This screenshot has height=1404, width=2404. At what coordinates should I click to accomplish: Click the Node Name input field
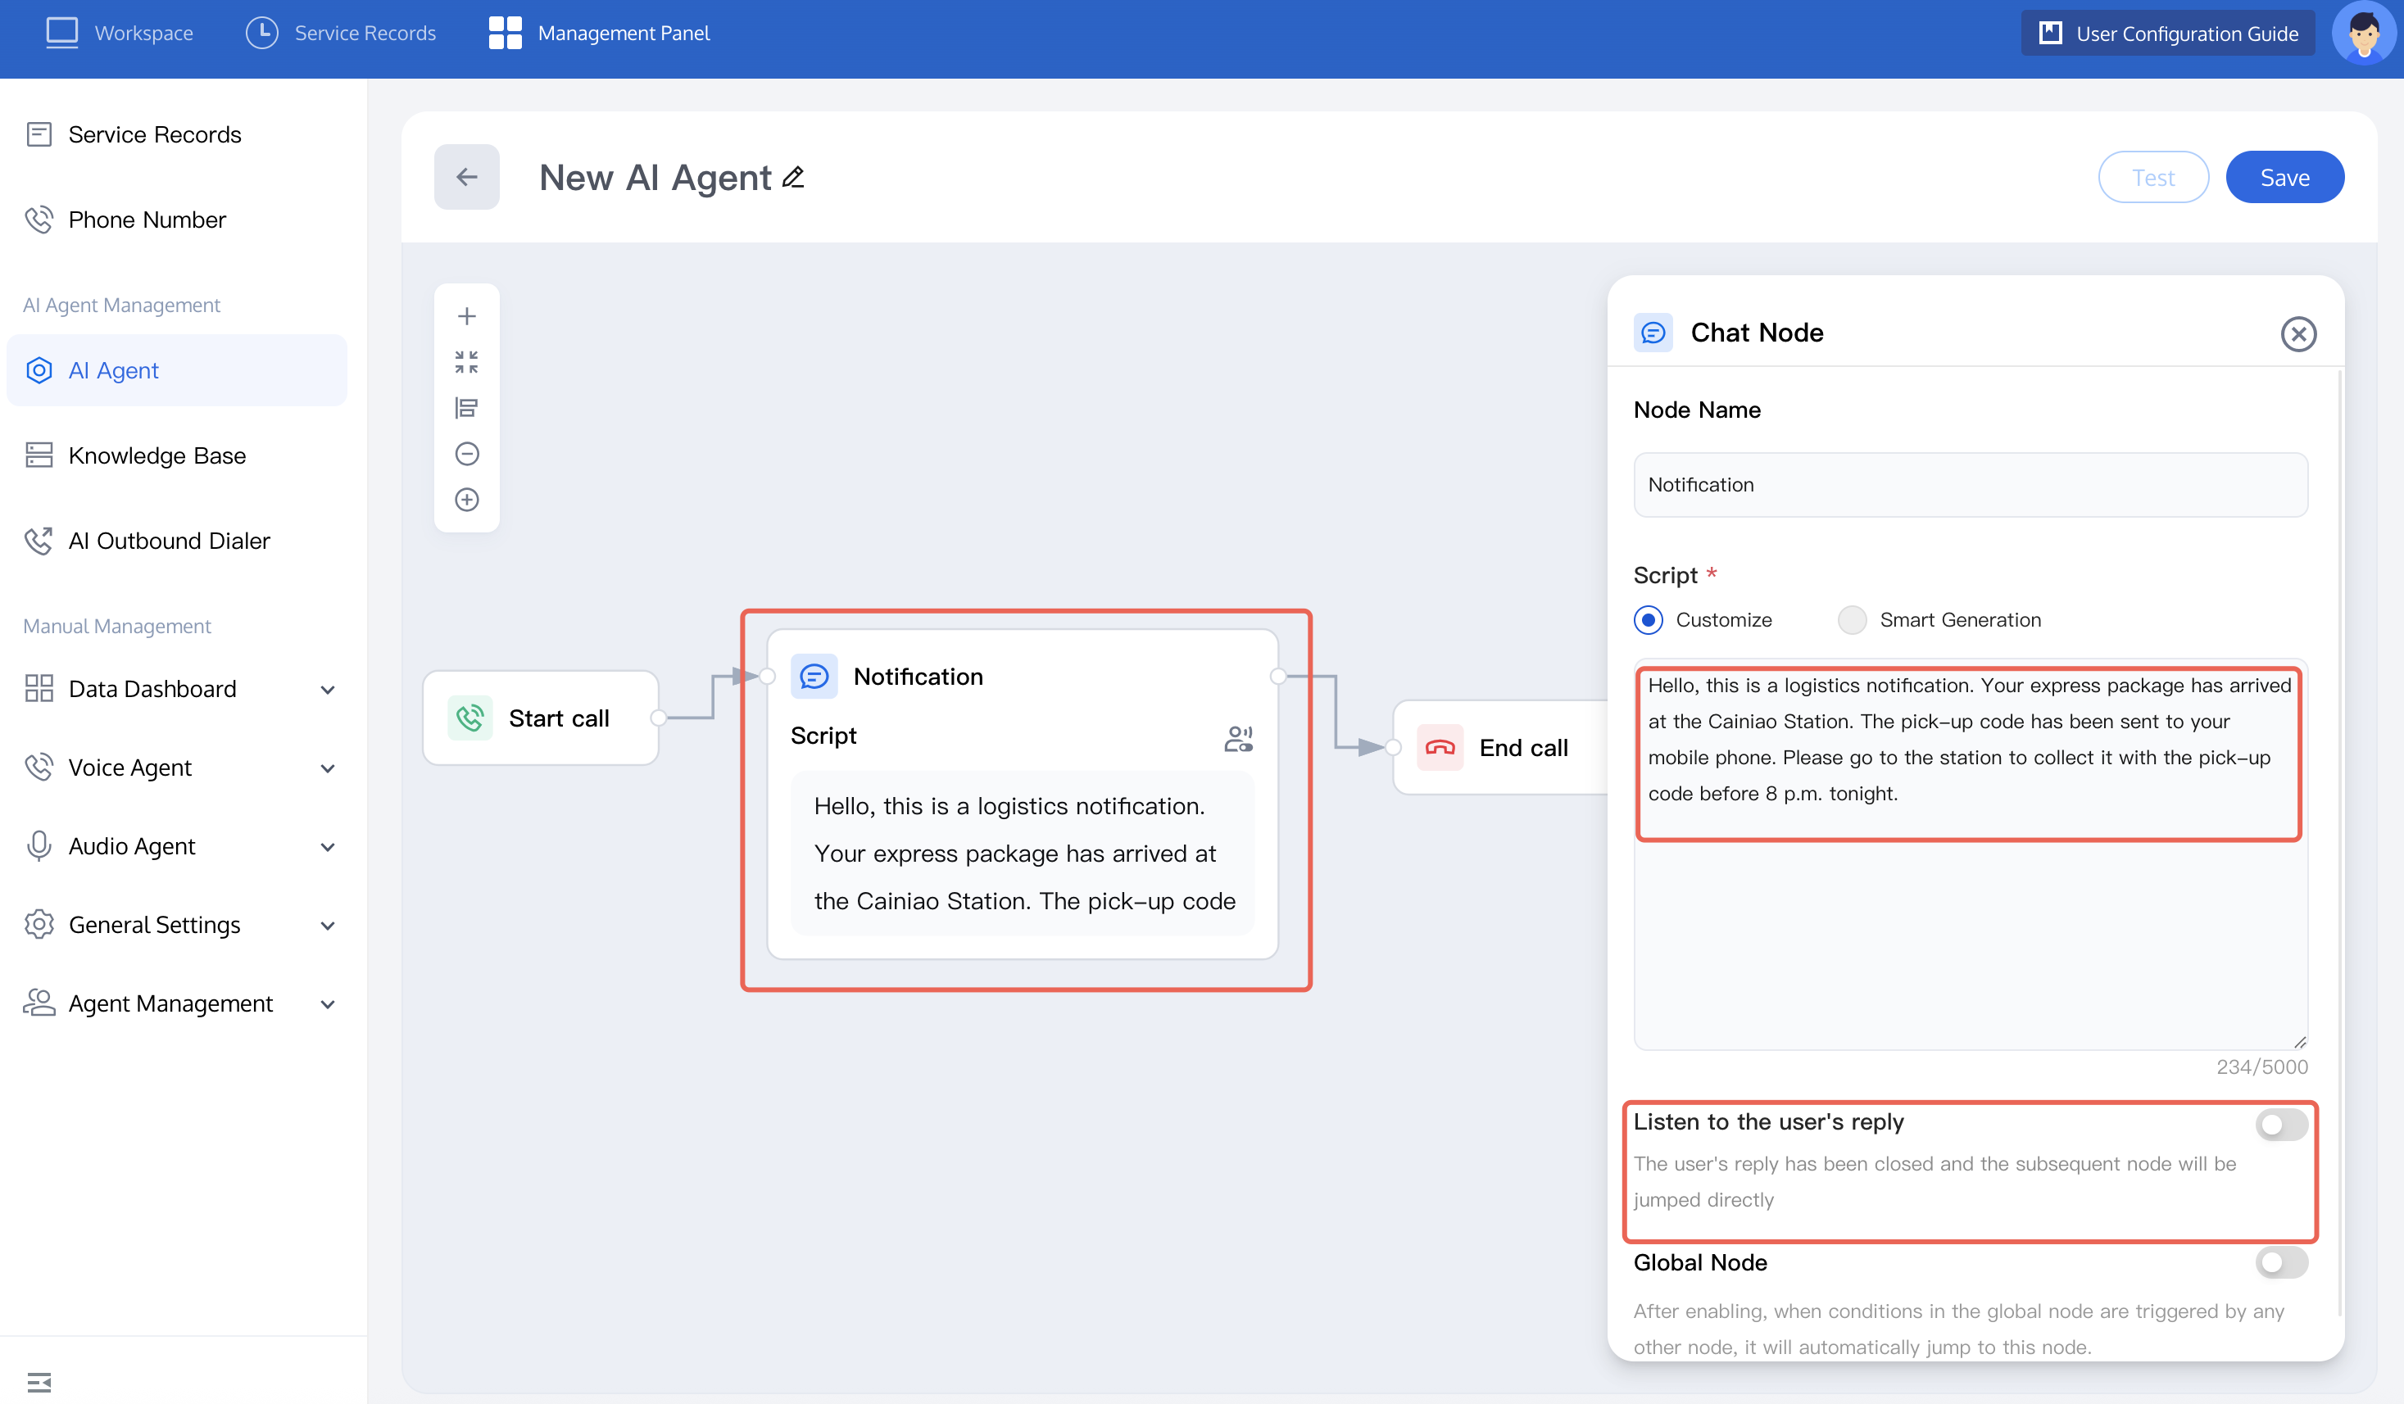[1969, 485]
